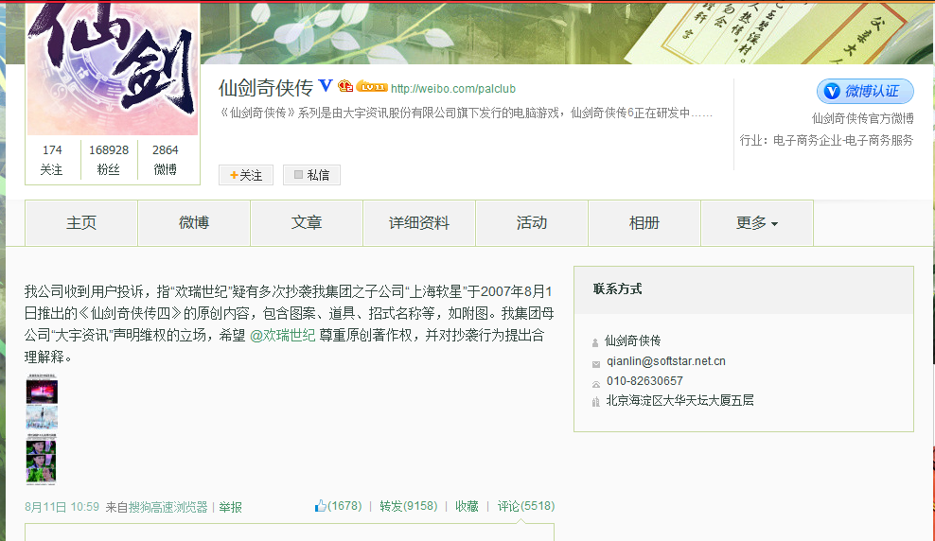The width and height of the screenshot is (935, 541).
Task: Send a private message via 私信
Action: pos(311,175)
